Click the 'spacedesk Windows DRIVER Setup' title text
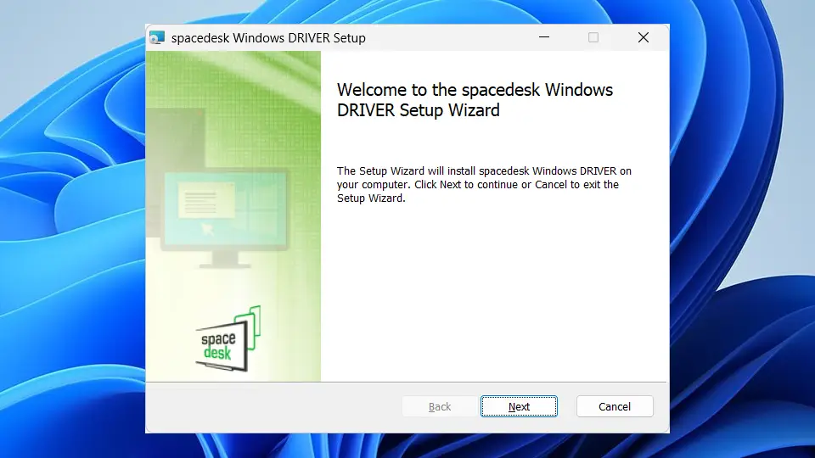The width and height of the screenshot is (815, 458). [x=268, y=38]
